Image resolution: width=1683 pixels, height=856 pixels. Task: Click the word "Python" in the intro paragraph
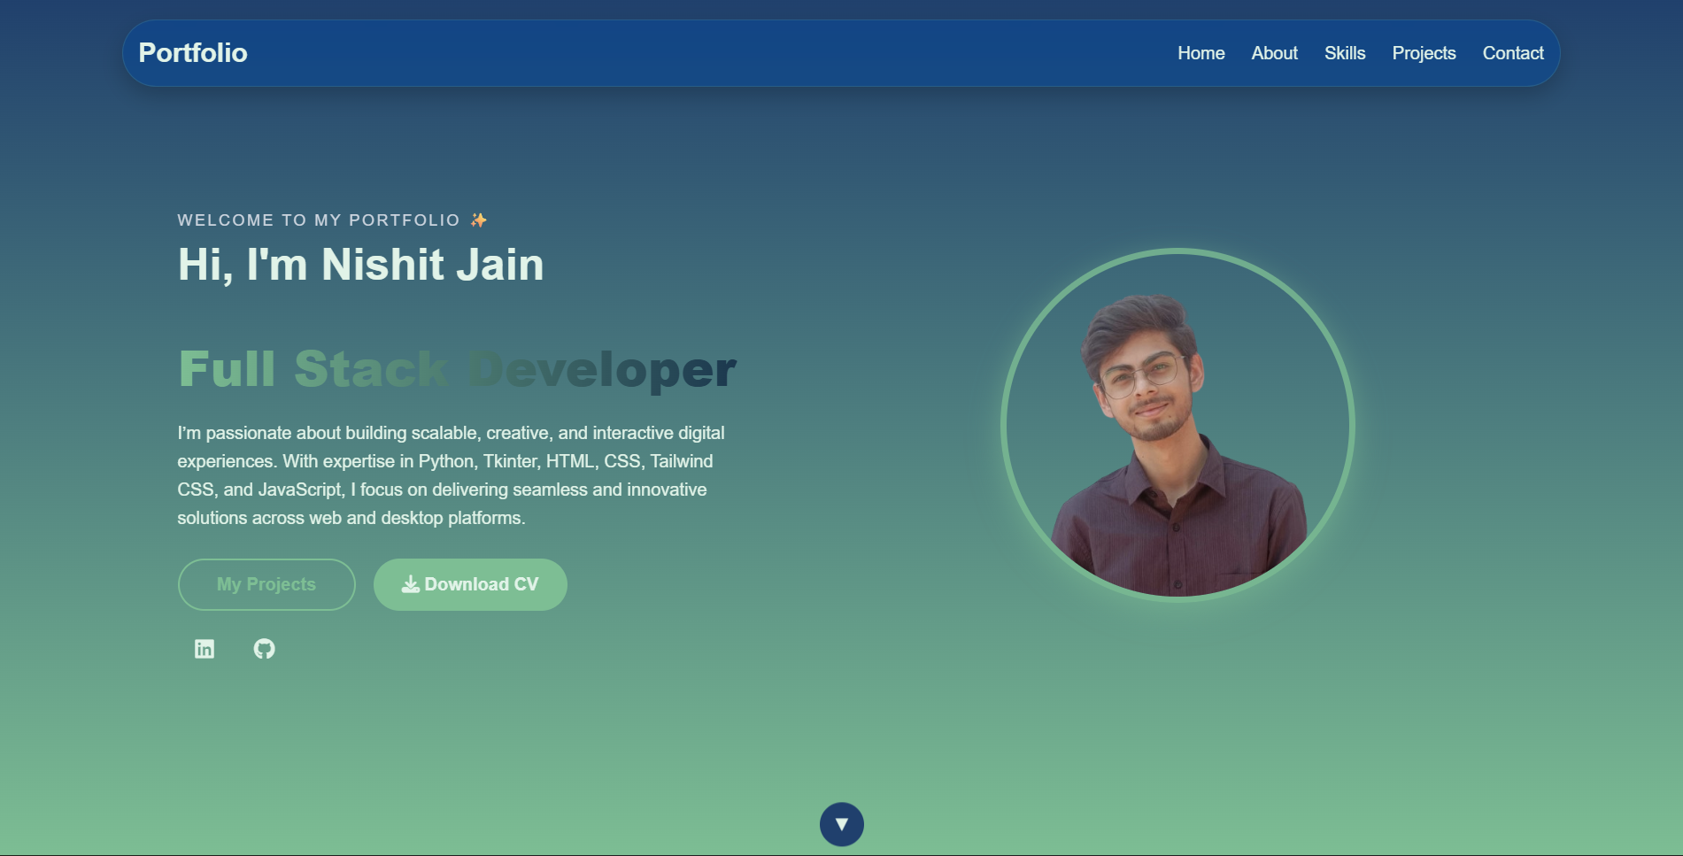point(445,461)
